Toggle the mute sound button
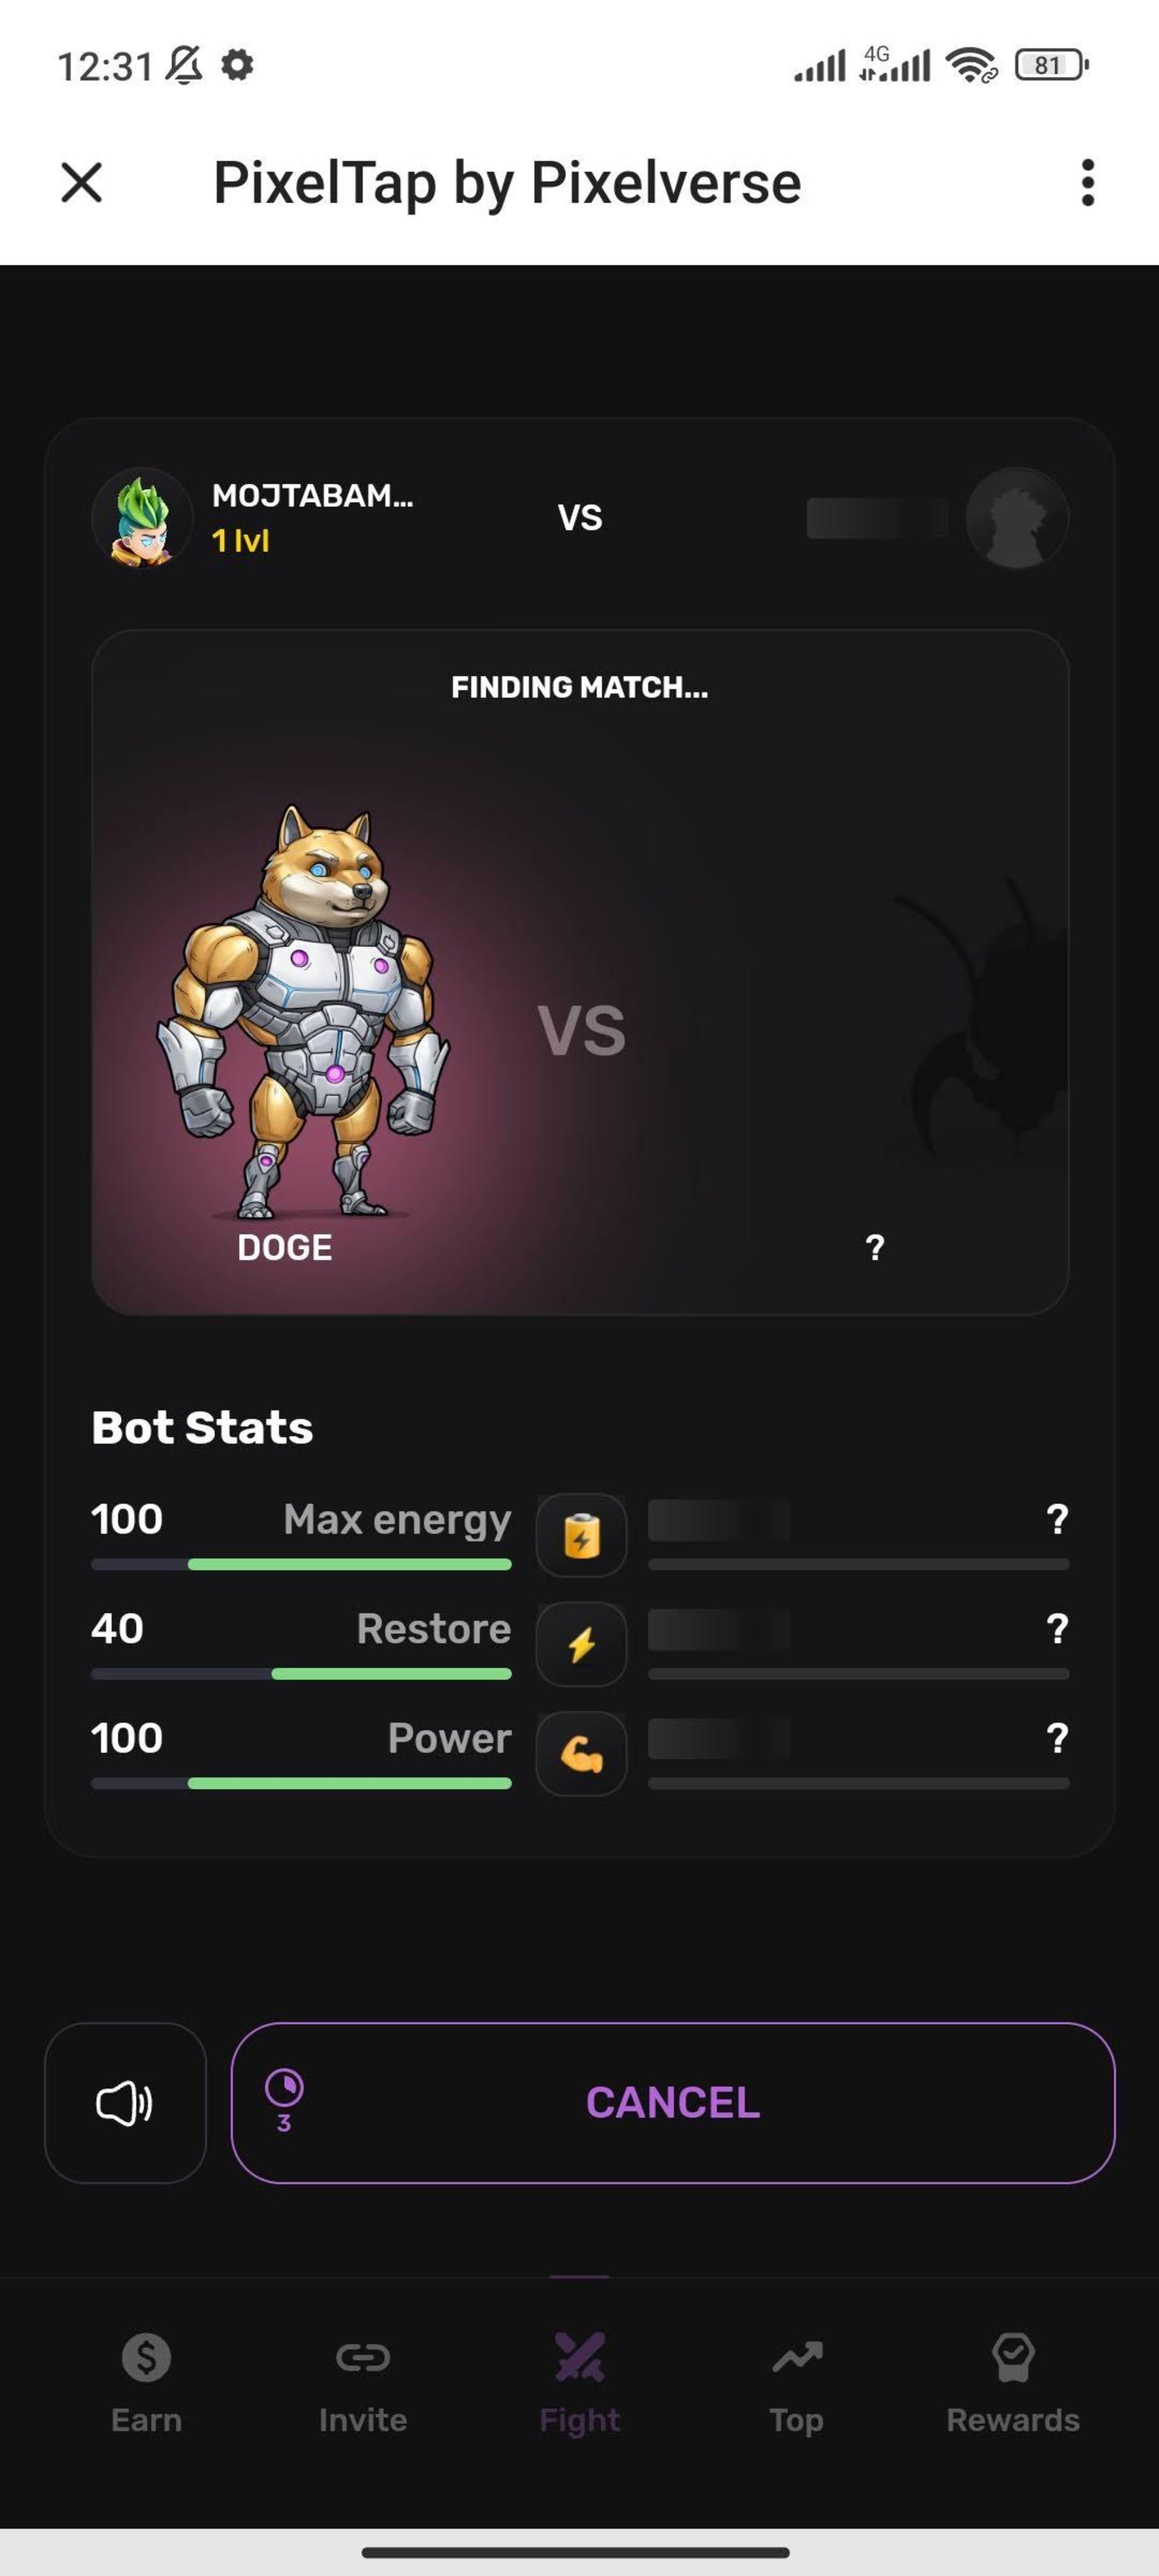This screenshot has width=1159, height=2576. 125,2103
